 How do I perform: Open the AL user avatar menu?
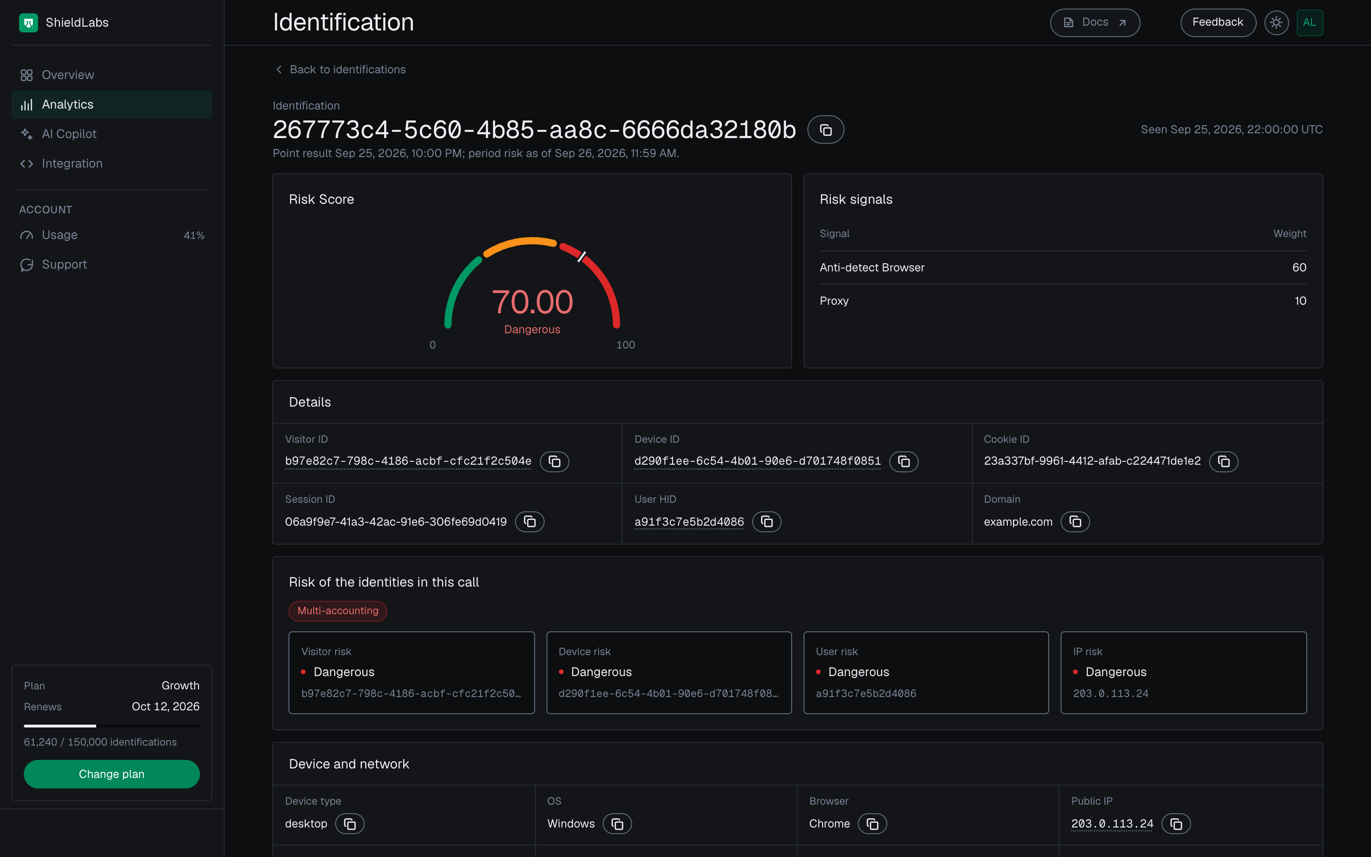1309,23
